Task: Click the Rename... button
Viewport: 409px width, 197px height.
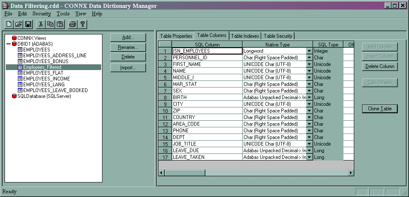Action: pyautogui.click(x=128, y=48)
